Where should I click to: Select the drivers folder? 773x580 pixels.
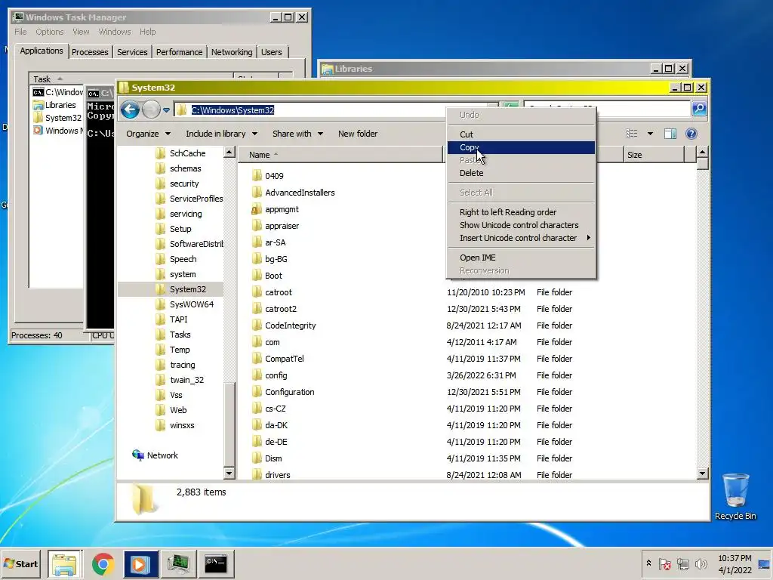point(271,475)
